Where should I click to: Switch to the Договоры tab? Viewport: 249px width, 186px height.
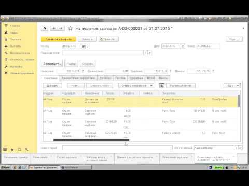coord(105,78)
